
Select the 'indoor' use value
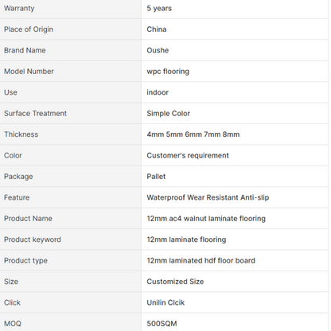click(158, 92)
